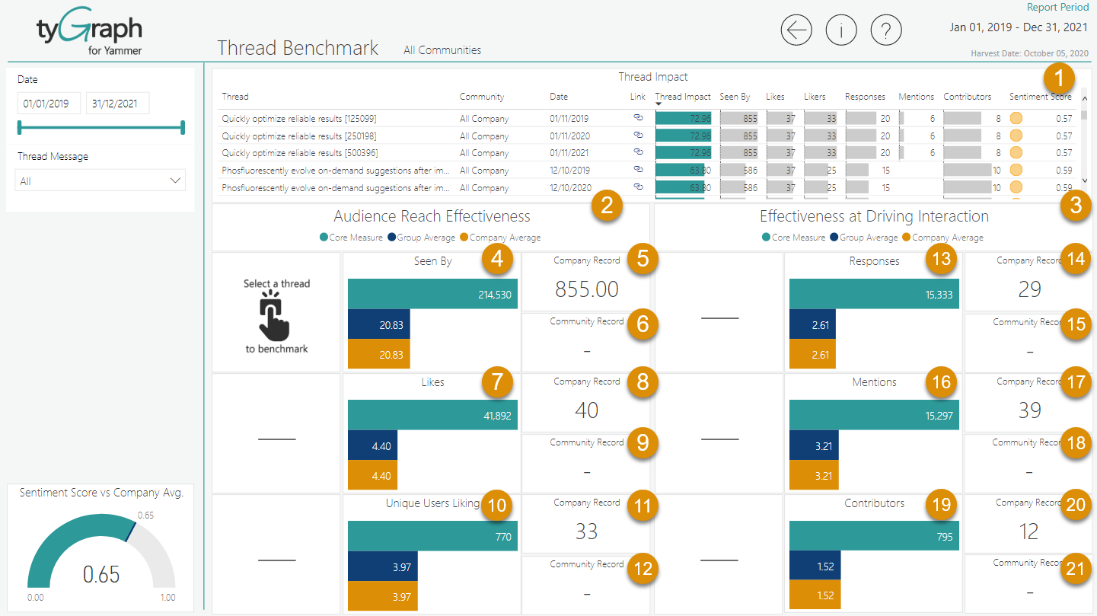Click the right handle of the date range slider
The width and height of the screenshot is (1097, 616).
(x=183, y=127)
